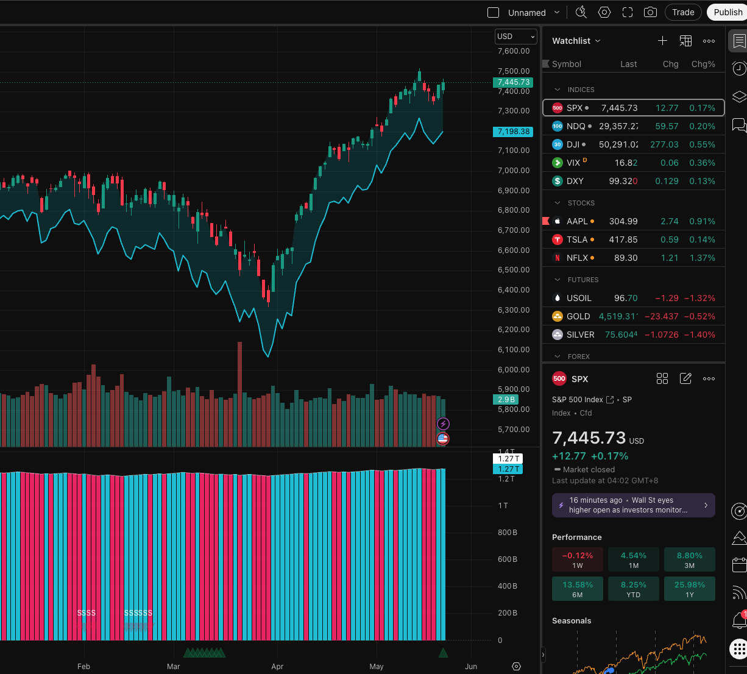Open the chats icon in sidebar
Viewport: 747px width, 674px height.
click(x=738, y=126)
